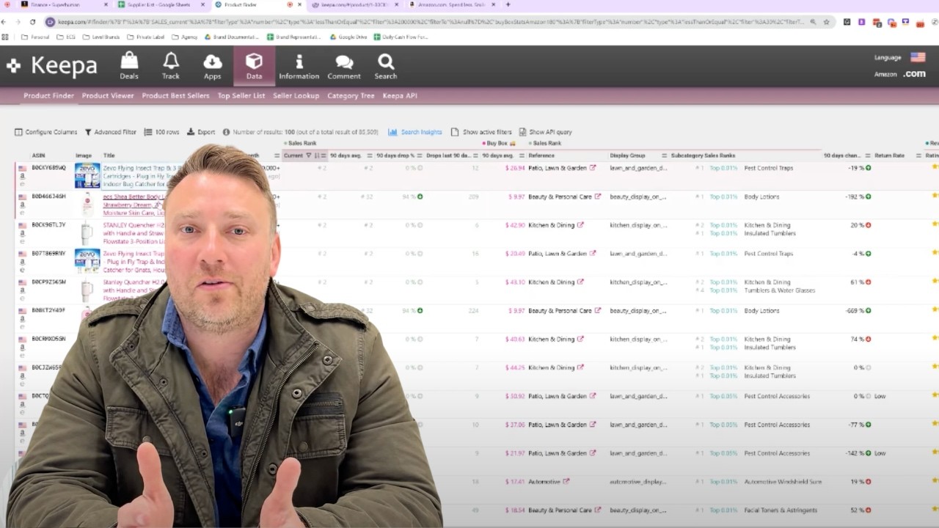Click the Search Insights chart icon
The image size is (939, 528).
[x=392, y=132]
